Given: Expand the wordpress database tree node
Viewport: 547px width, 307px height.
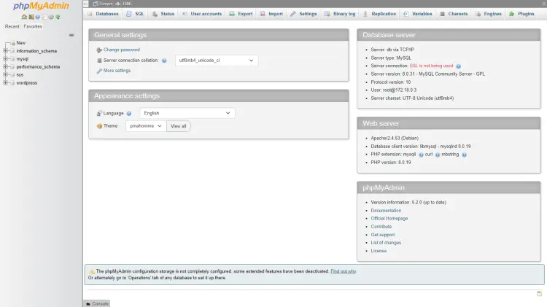Looking at the screenshot, I should (x=5, y=82).
